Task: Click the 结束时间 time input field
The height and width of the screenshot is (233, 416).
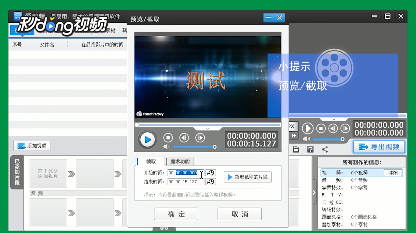Action: click(x=185, y=182)
